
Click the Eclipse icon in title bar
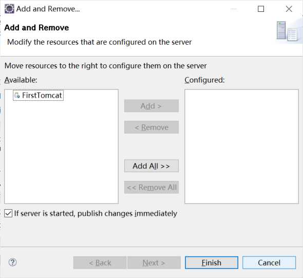(9, 9)
